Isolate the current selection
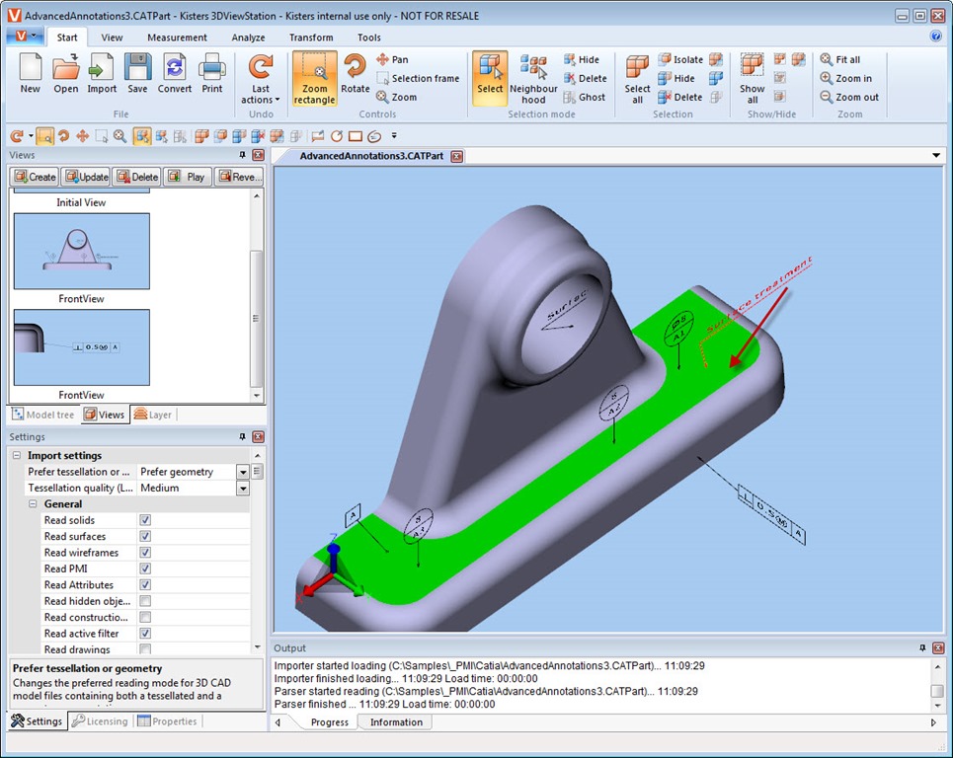Image resolution: width=953 pixels, height=758 pixels. (x=680, y=59)
